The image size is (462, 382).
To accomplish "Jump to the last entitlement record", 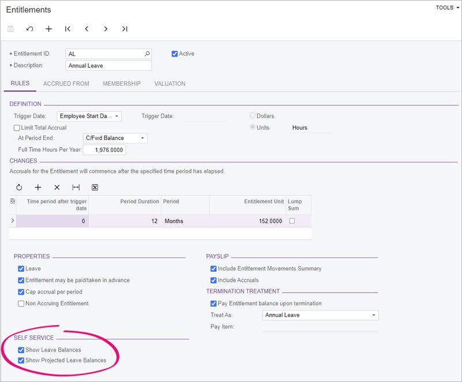I will pos(125,29).
